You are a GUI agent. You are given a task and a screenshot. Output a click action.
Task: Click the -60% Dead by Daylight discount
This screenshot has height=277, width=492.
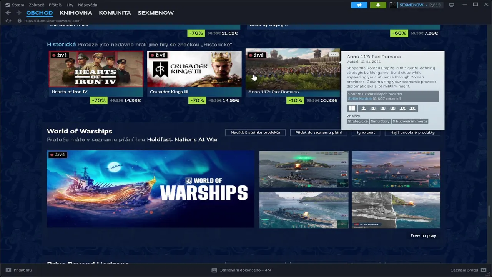click(x=399, y=33)
